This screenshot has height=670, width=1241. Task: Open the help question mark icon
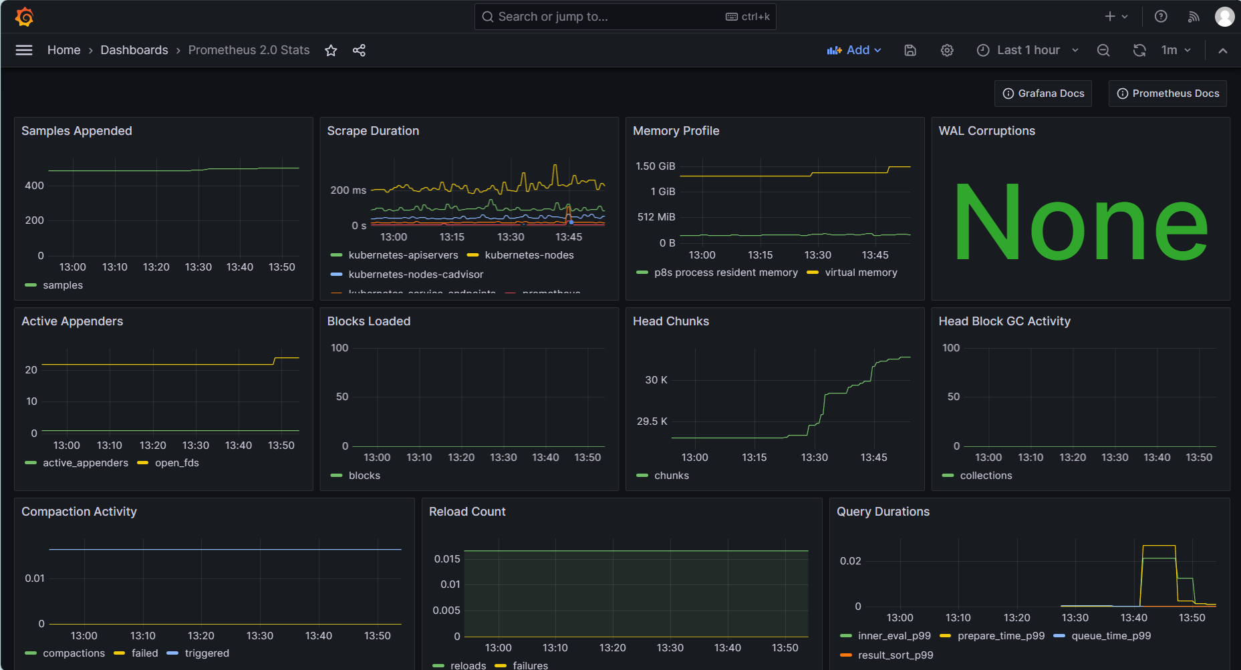[1161, 17]
